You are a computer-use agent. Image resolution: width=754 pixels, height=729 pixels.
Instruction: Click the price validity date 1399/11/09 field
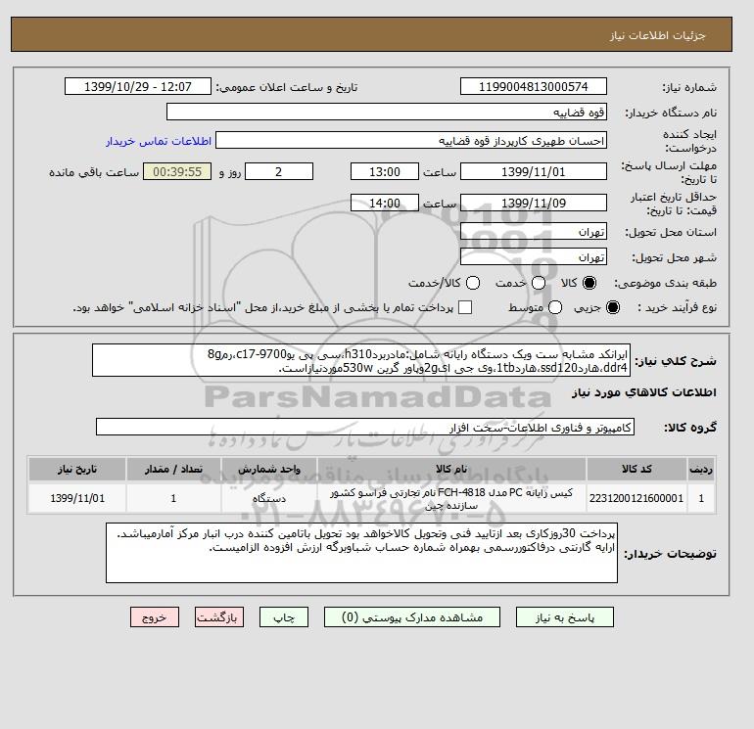pos(534,203)
